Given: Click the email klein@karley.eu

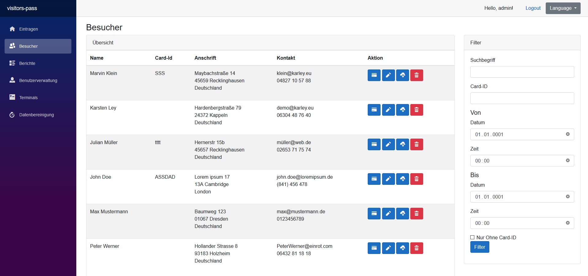Looking at the screenshot, I should [294, 73].
